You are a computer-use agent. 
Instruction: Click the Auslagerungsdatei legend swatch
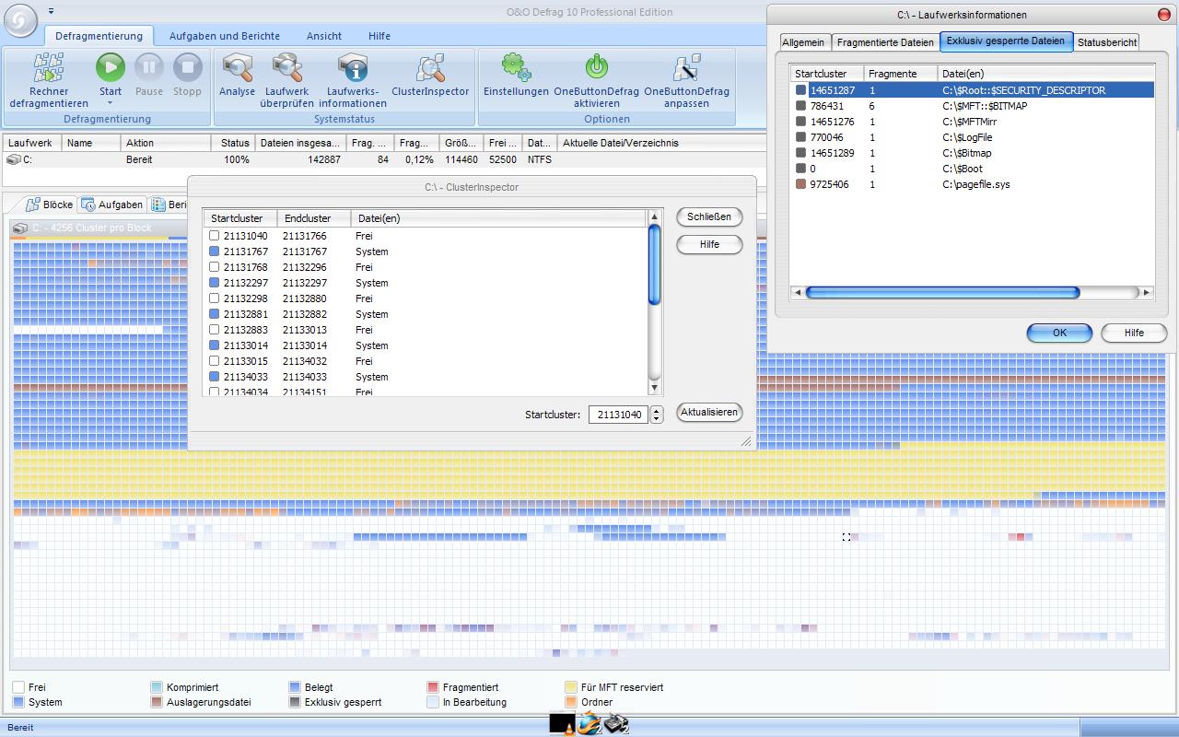tap(157, 702)
